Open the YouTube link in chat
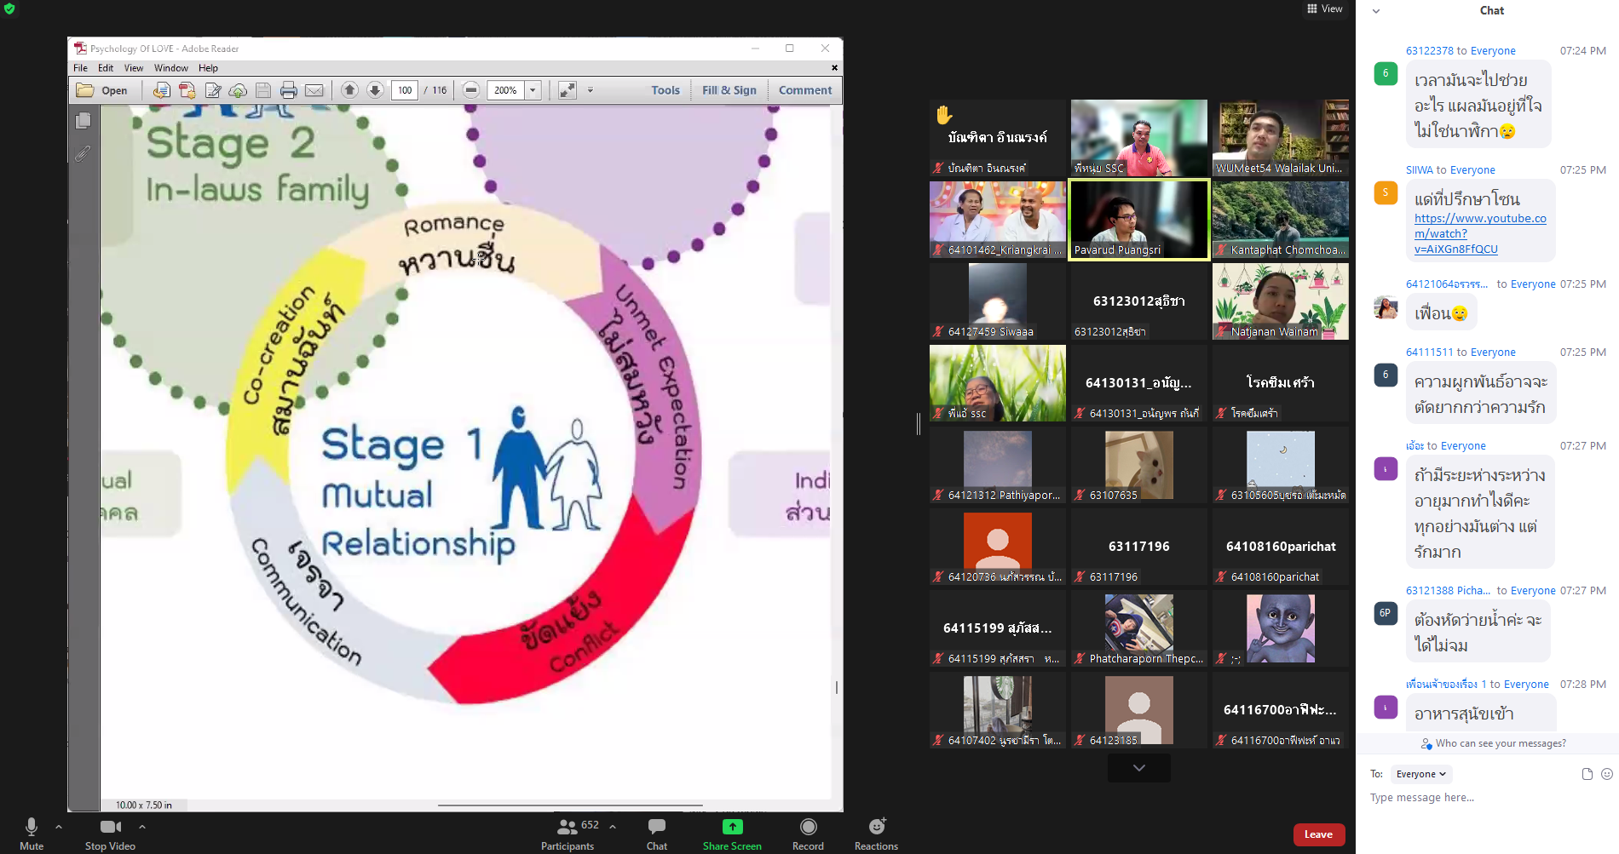Viewport: 1619px width, 854px height. pyautogui.click(x=1479, y=233)
